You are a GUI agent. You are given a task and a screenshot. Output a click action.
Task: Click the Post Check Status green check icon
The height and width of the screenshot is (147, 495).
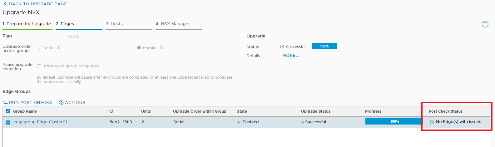[432, 122]
